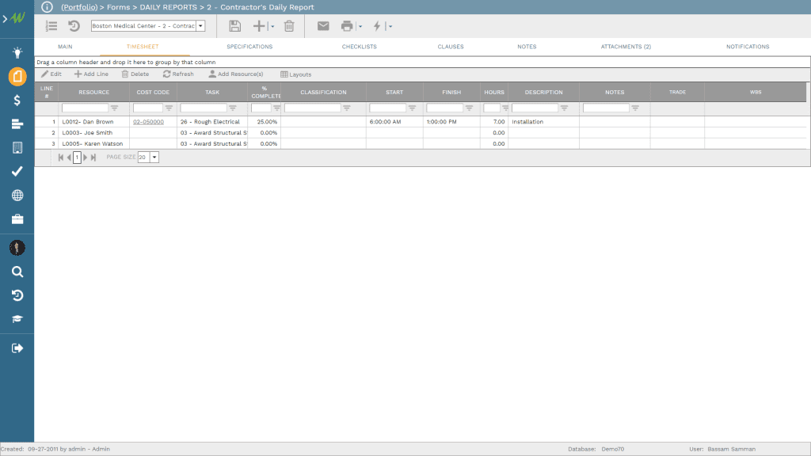This screenshot has height=456, width=811.
Task: Click the logout exit sidebar icon
Action: [x=17, y=348]
